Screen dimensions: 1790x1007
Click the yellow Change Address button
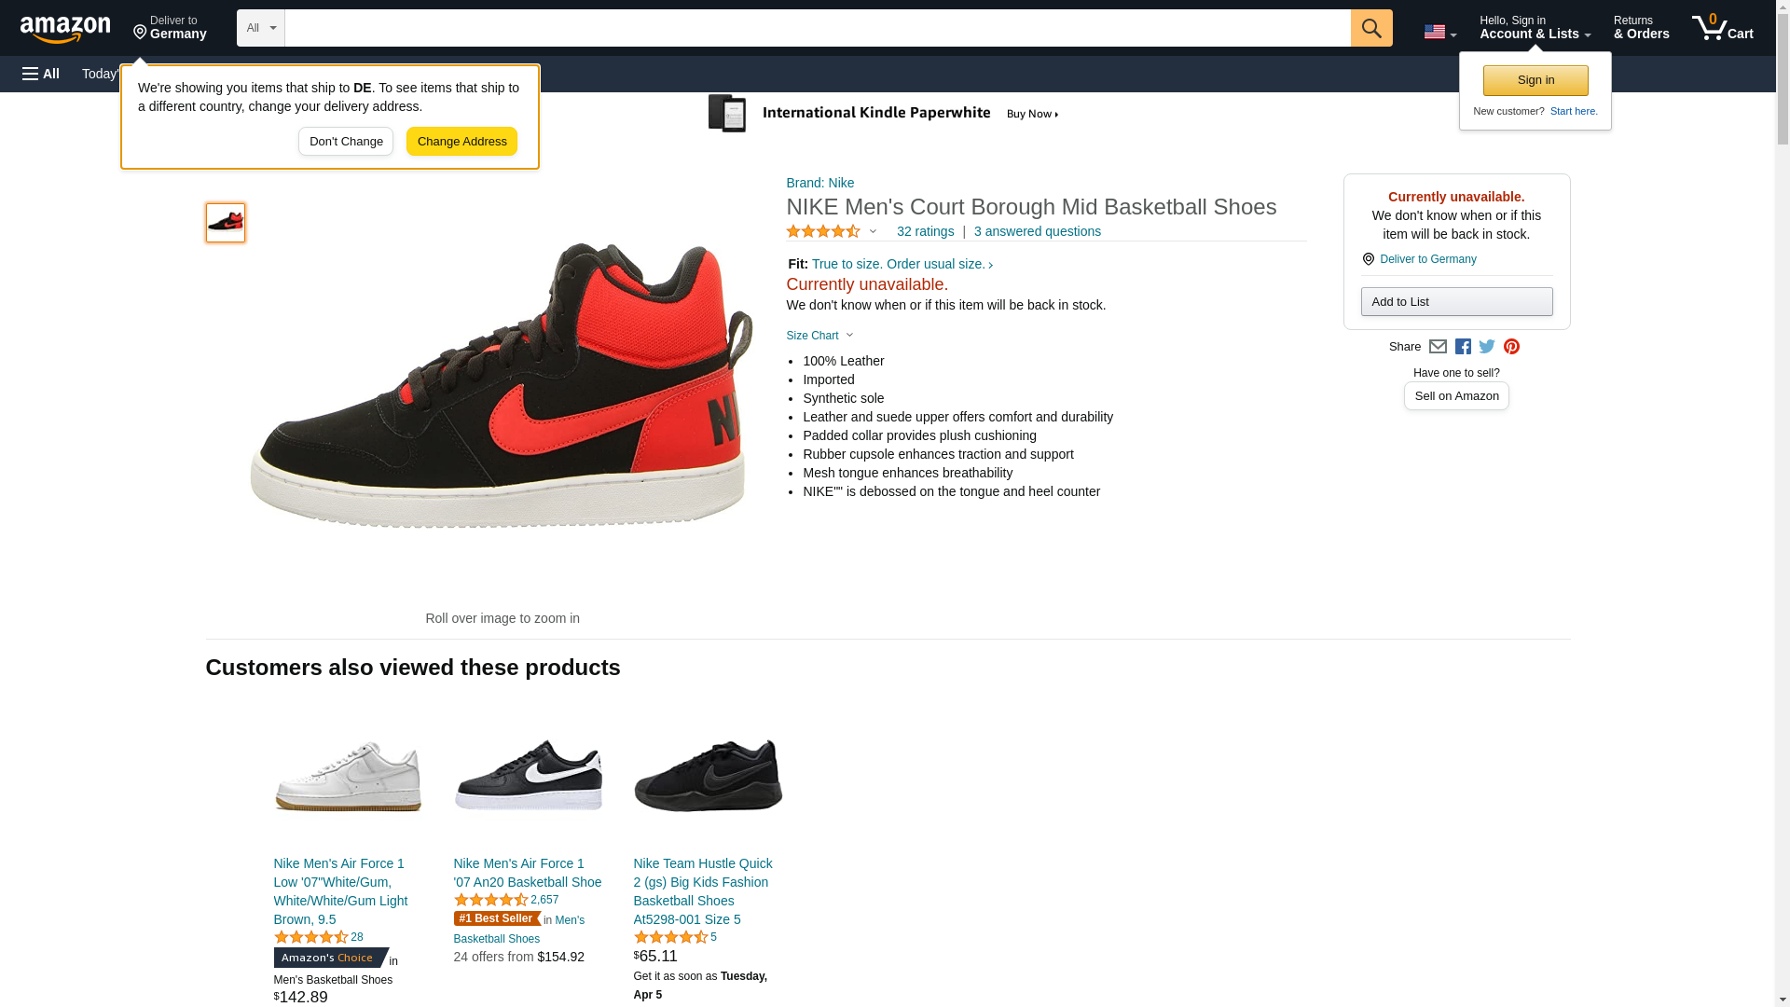tap(461, 142)
